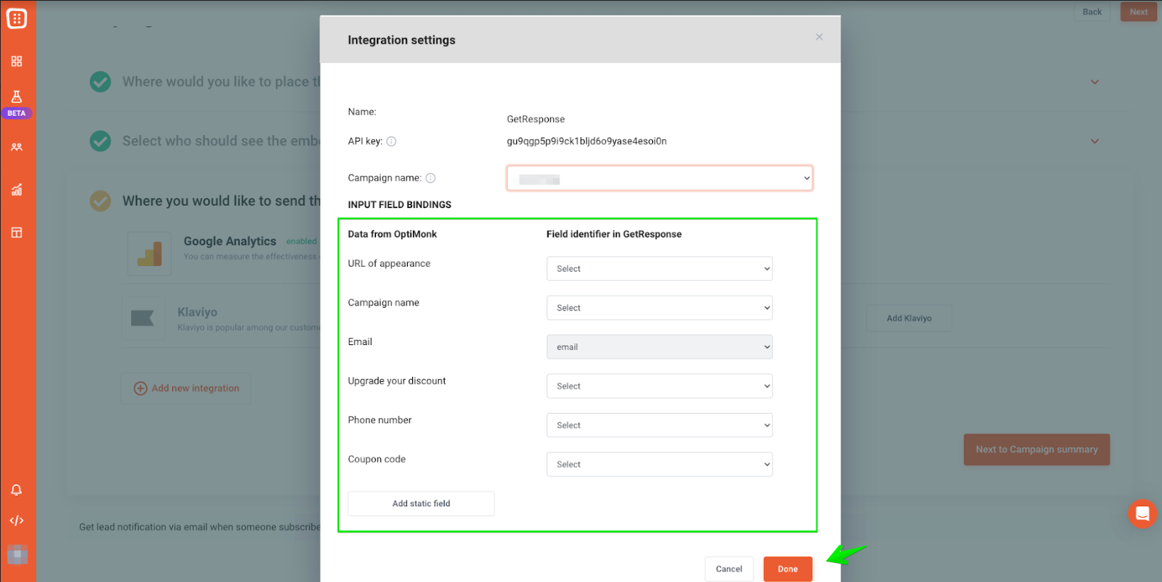Click the 'Phone number' label
The height and width of the screenshot is (582, 1162).
tap(380, 420)
